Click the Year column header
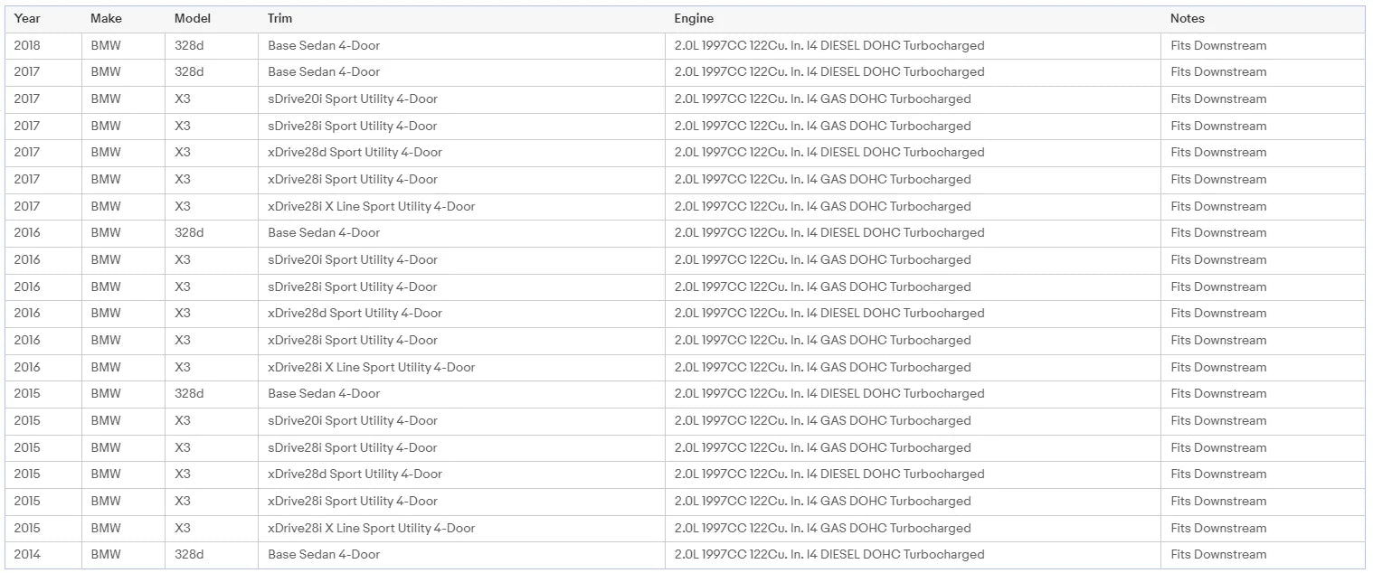 click(27, 18)
